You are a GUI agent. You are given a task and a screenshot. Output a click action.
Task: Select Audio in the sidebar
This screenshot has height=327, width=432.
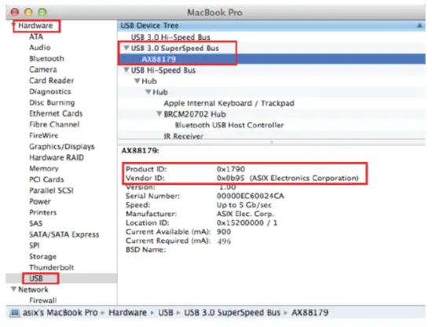point(40,47)
